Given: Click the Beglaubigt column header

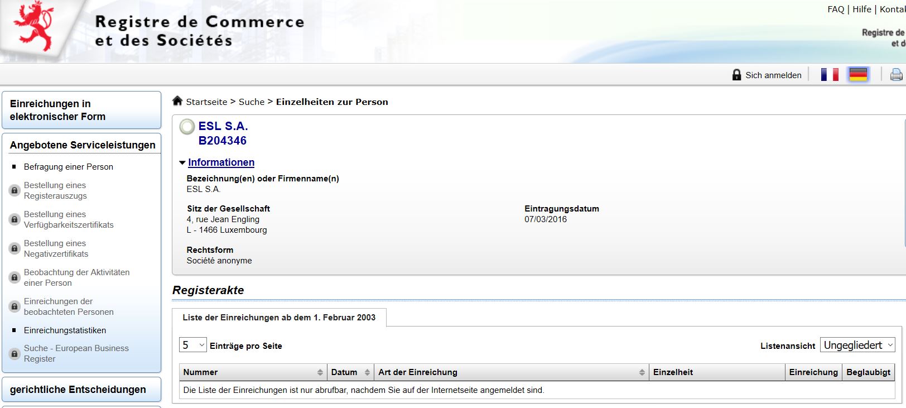Looking at the screenshot, I should click(x=868, y=372).
